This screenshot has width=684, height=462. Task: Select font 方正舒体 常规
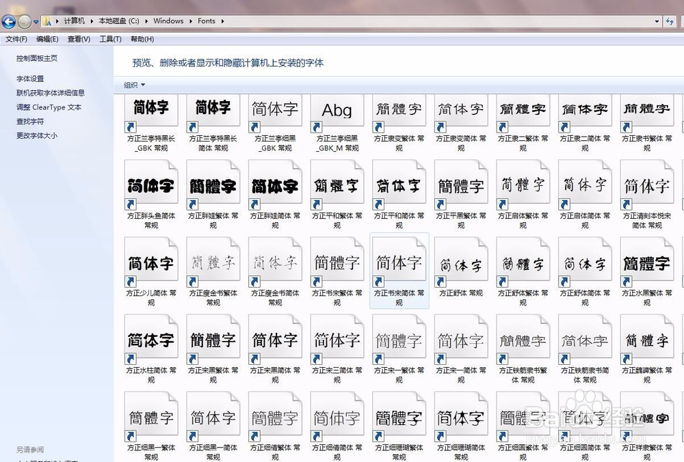[460, 268]
